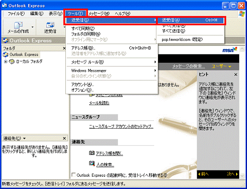This screenshot has height=189, width=247.
Task: Go to next tip with 次へ
Action: click(x=232, y=174)
